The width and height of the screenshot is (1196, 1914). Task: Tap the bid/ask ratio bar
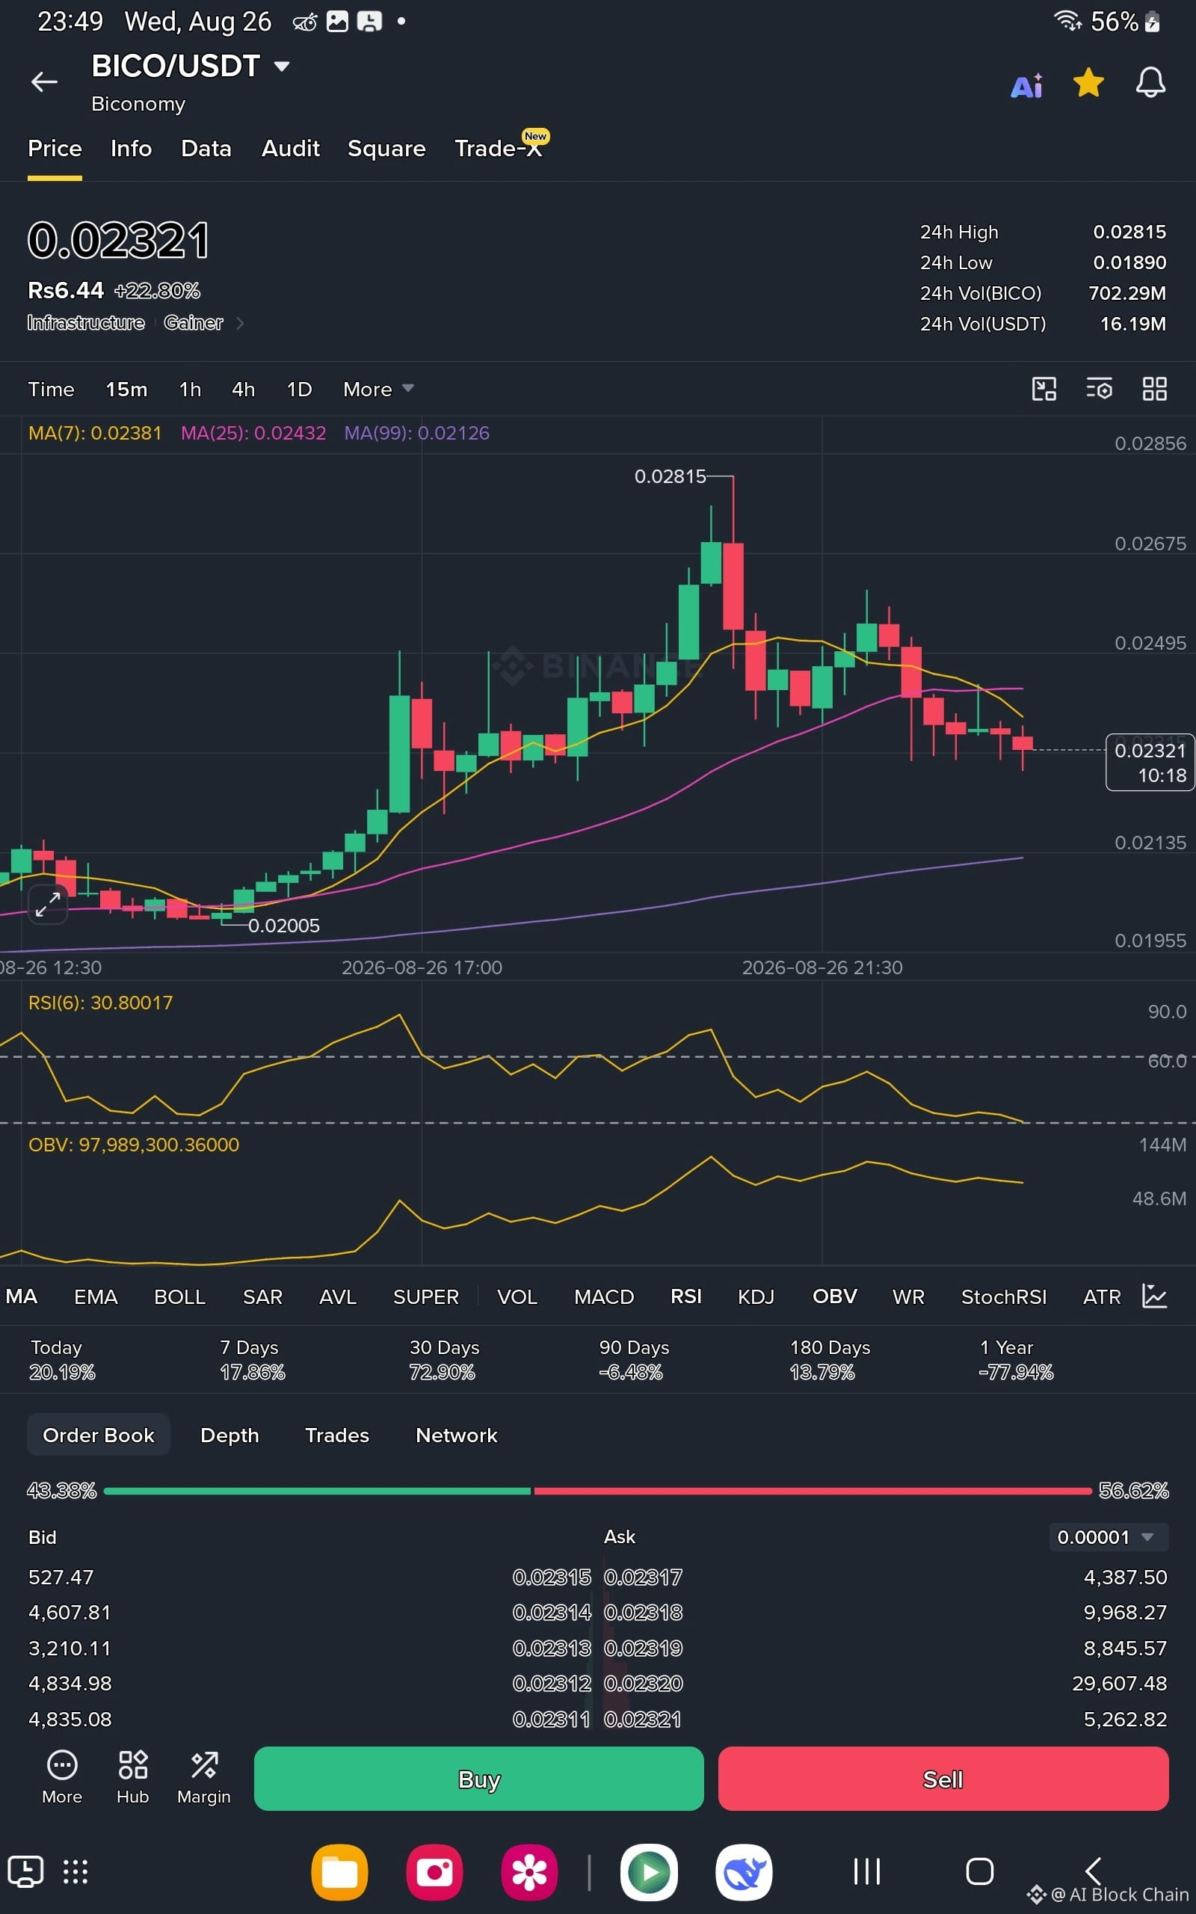tap(597, 1491)
